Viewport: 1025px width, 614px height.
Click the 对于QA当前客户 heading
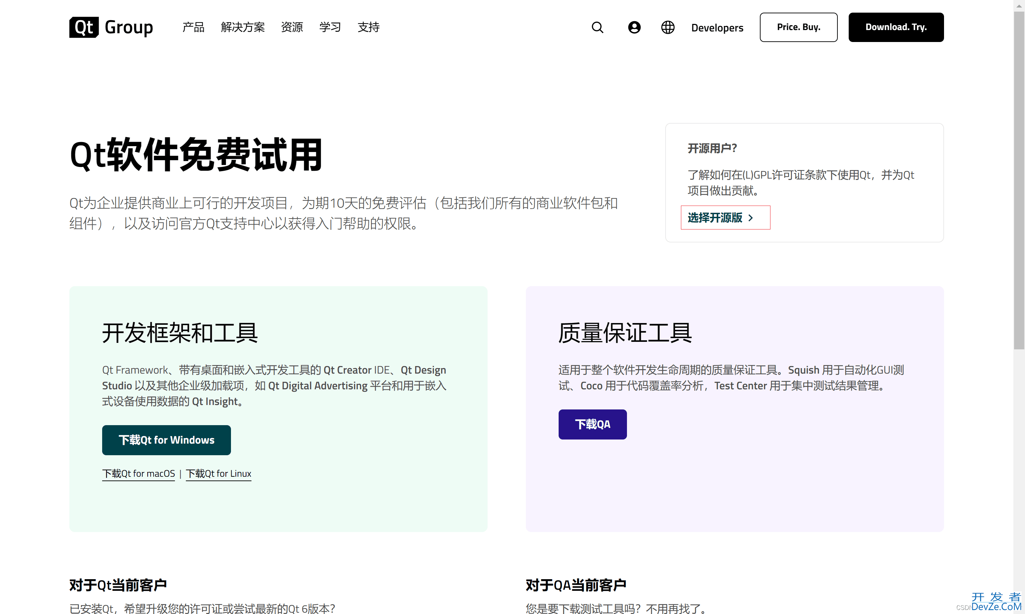point(576,585)
